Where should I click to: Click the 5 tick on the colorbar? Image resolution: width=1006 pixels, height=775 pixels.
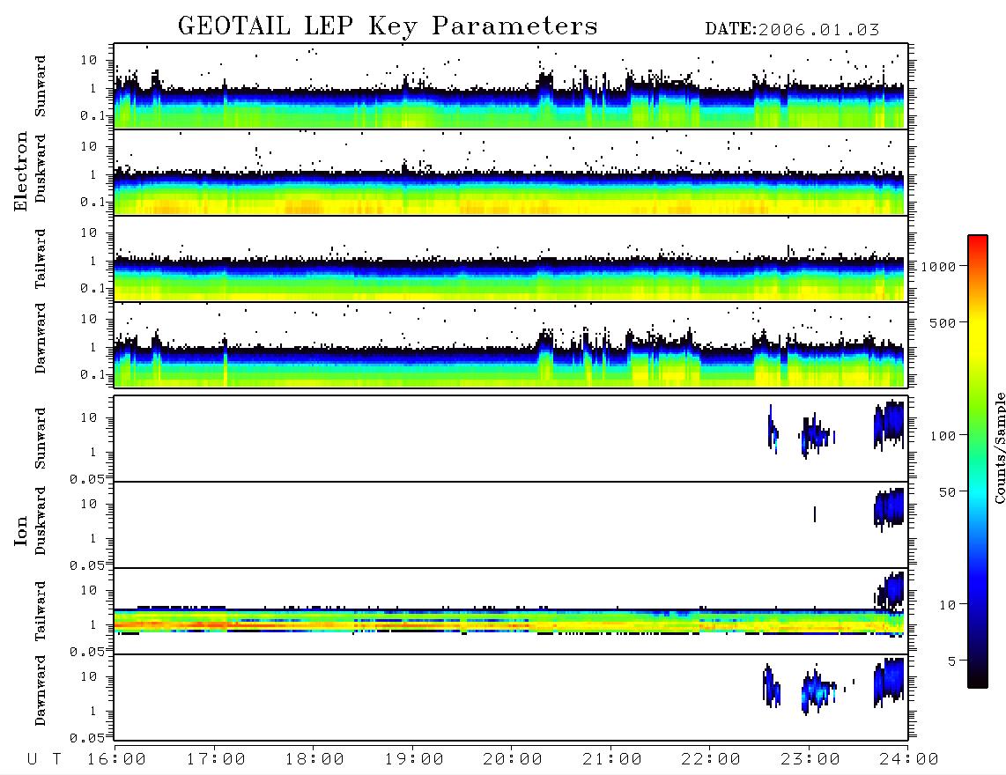coord(952,661)
